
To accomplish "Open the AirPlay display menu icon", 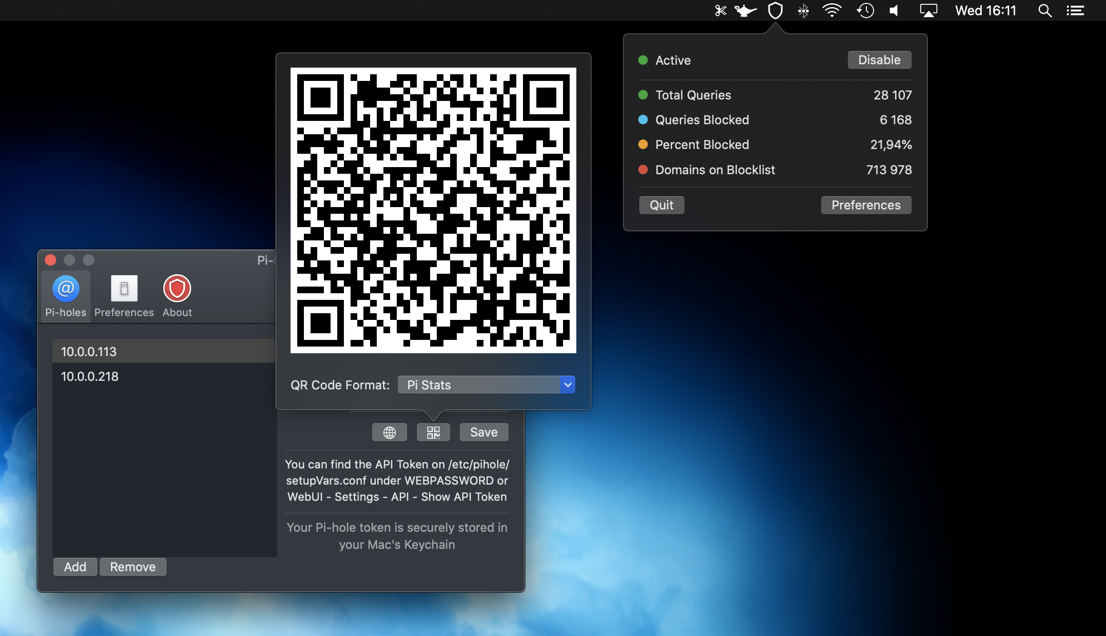I will (x=928, y=10).
